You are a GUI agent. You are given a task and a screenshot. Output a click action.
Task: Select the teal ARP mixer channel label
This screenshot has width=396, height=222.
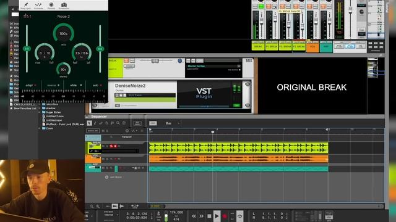pyautogui.click(x=326, y=47)
